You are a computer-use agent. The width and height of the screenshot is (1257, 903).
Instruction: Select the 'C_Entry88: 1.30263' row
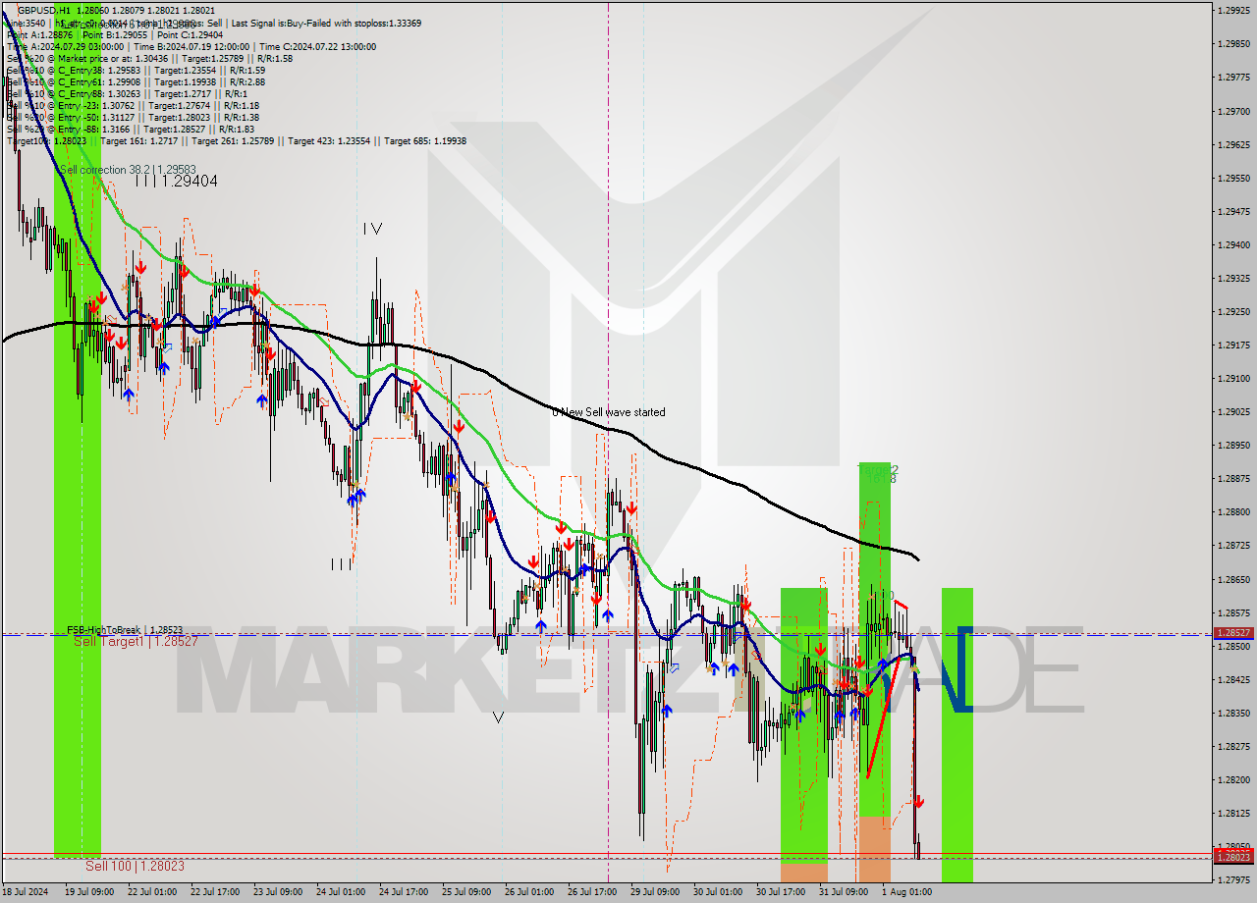click(x=126, y=93)
